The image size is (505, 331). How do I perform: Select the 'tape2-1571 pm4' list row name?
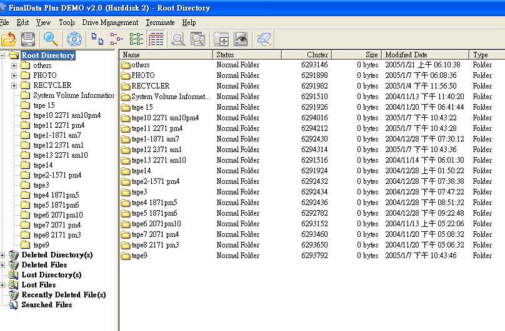click(156, 181)
